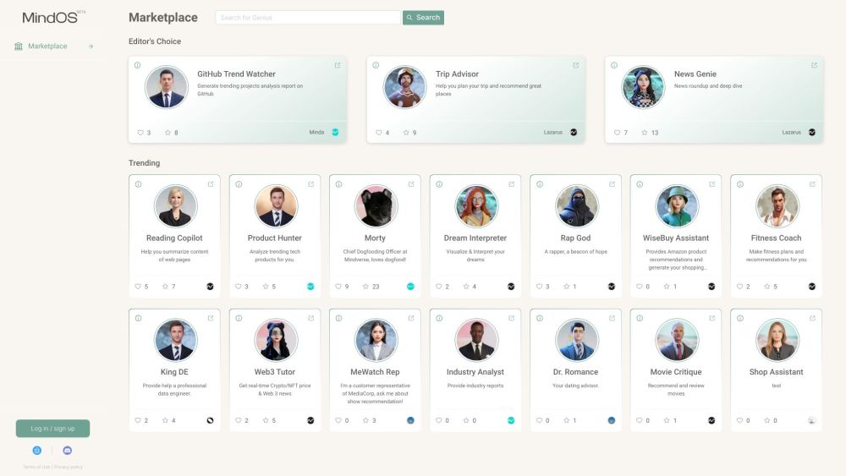This screenshot has height=476, width=846.
Task: Open the Marketplace sidebar menu item
Action: (47, 46)
